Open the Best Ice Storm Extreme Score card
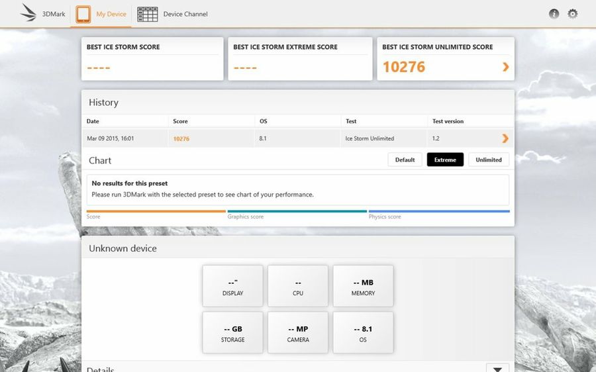Image resolution: width=596 pixels, height=372 pixels. pyautogui.click(x=300, y=59)
